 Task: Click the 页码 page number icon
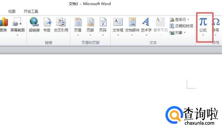coord(103,22)
